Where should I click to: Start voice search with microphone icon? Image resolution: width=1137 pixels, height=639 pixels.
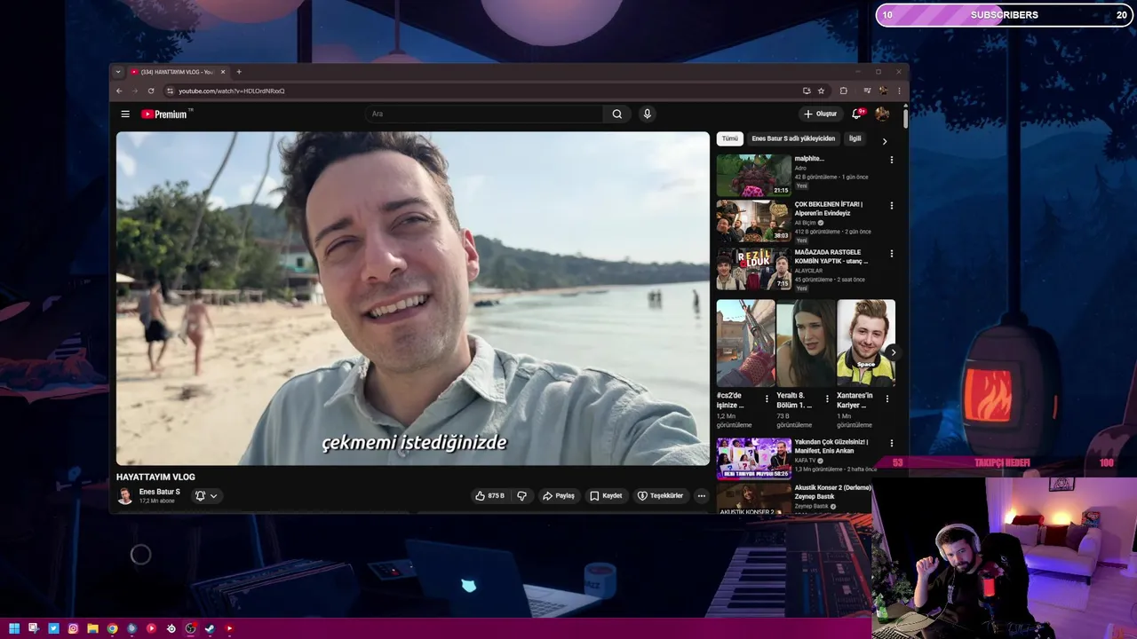pos(647,114)
